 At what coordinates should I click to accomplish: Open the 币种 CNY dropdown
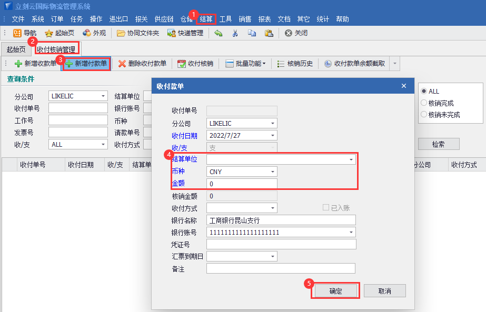(x=272, y=172)
